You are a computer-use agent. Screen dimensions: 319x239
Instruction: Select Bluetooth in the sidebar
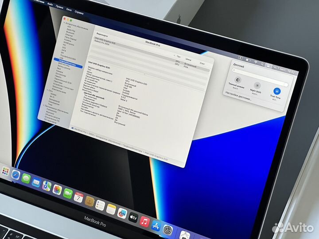point(70,32)
